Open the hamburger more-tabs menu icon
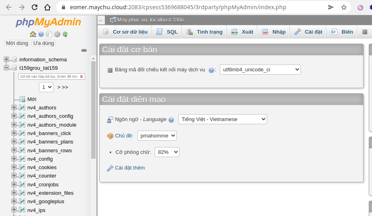This screenshot has height=216, width=372. click(x=365, y=32)
